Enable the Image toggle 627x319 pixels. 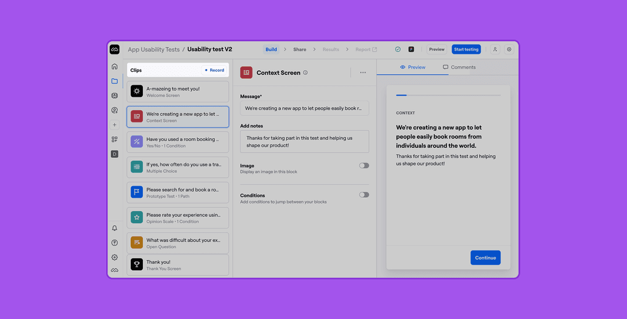[x=364, y=166]
